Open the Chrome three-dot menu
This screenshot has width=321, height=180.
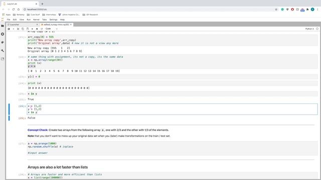click(317, 9)
